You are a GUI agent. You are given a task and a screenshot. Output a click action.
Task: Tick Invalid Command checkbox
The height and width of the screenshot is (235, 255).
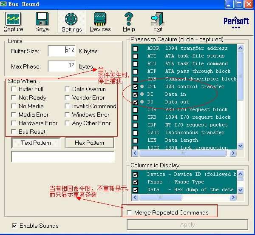click(67, 106)
